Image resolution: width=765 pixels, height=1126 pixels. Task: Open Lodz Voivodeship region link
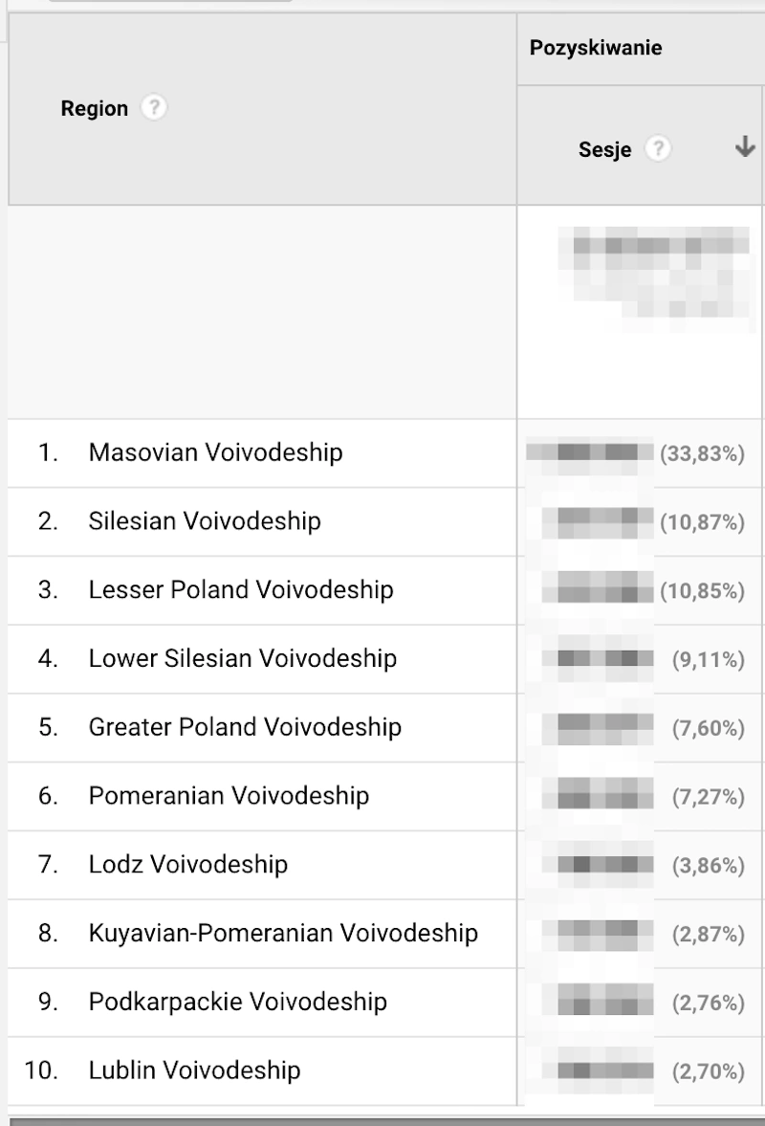point(188,864)
